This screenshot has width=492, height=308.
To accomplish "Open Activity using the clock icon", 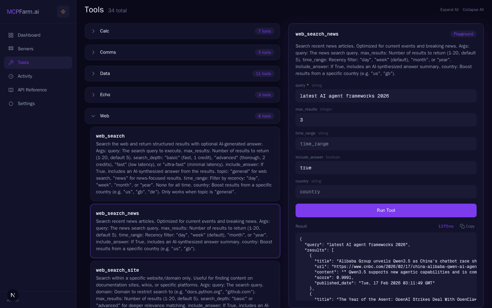I will coord(11,76).
